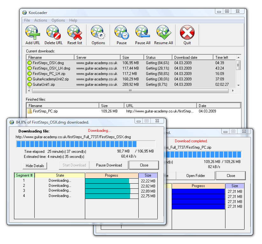Screen dimensions: 262x244
Task: Sort current downloads by Filename column header
Action: (x=50, y=58)
